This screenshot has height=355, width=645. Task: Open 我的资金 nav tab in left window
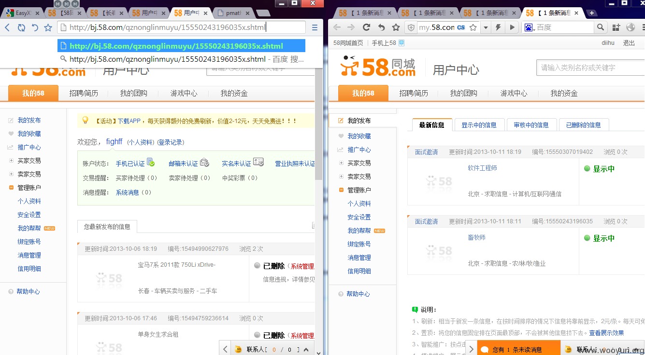(x=234, y=93)
